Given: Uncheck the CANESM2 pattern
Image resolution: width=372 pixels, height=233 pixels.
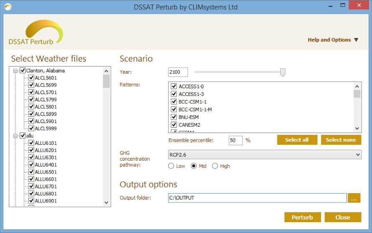Looking at the screenshot, I should click(x=174, y=125).
